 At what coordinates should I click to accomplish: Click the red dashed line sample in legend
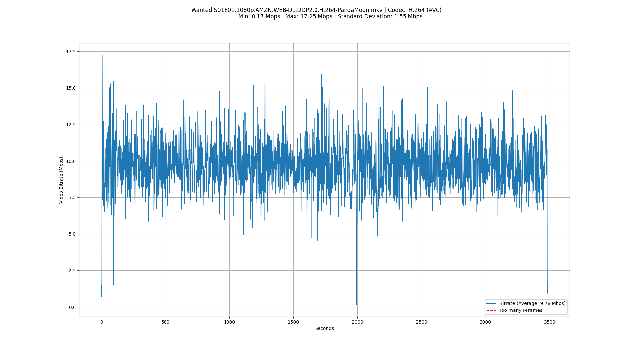tap(491, 310)
